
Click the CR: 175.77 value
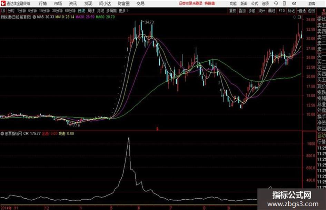click(x=32, y=133)
